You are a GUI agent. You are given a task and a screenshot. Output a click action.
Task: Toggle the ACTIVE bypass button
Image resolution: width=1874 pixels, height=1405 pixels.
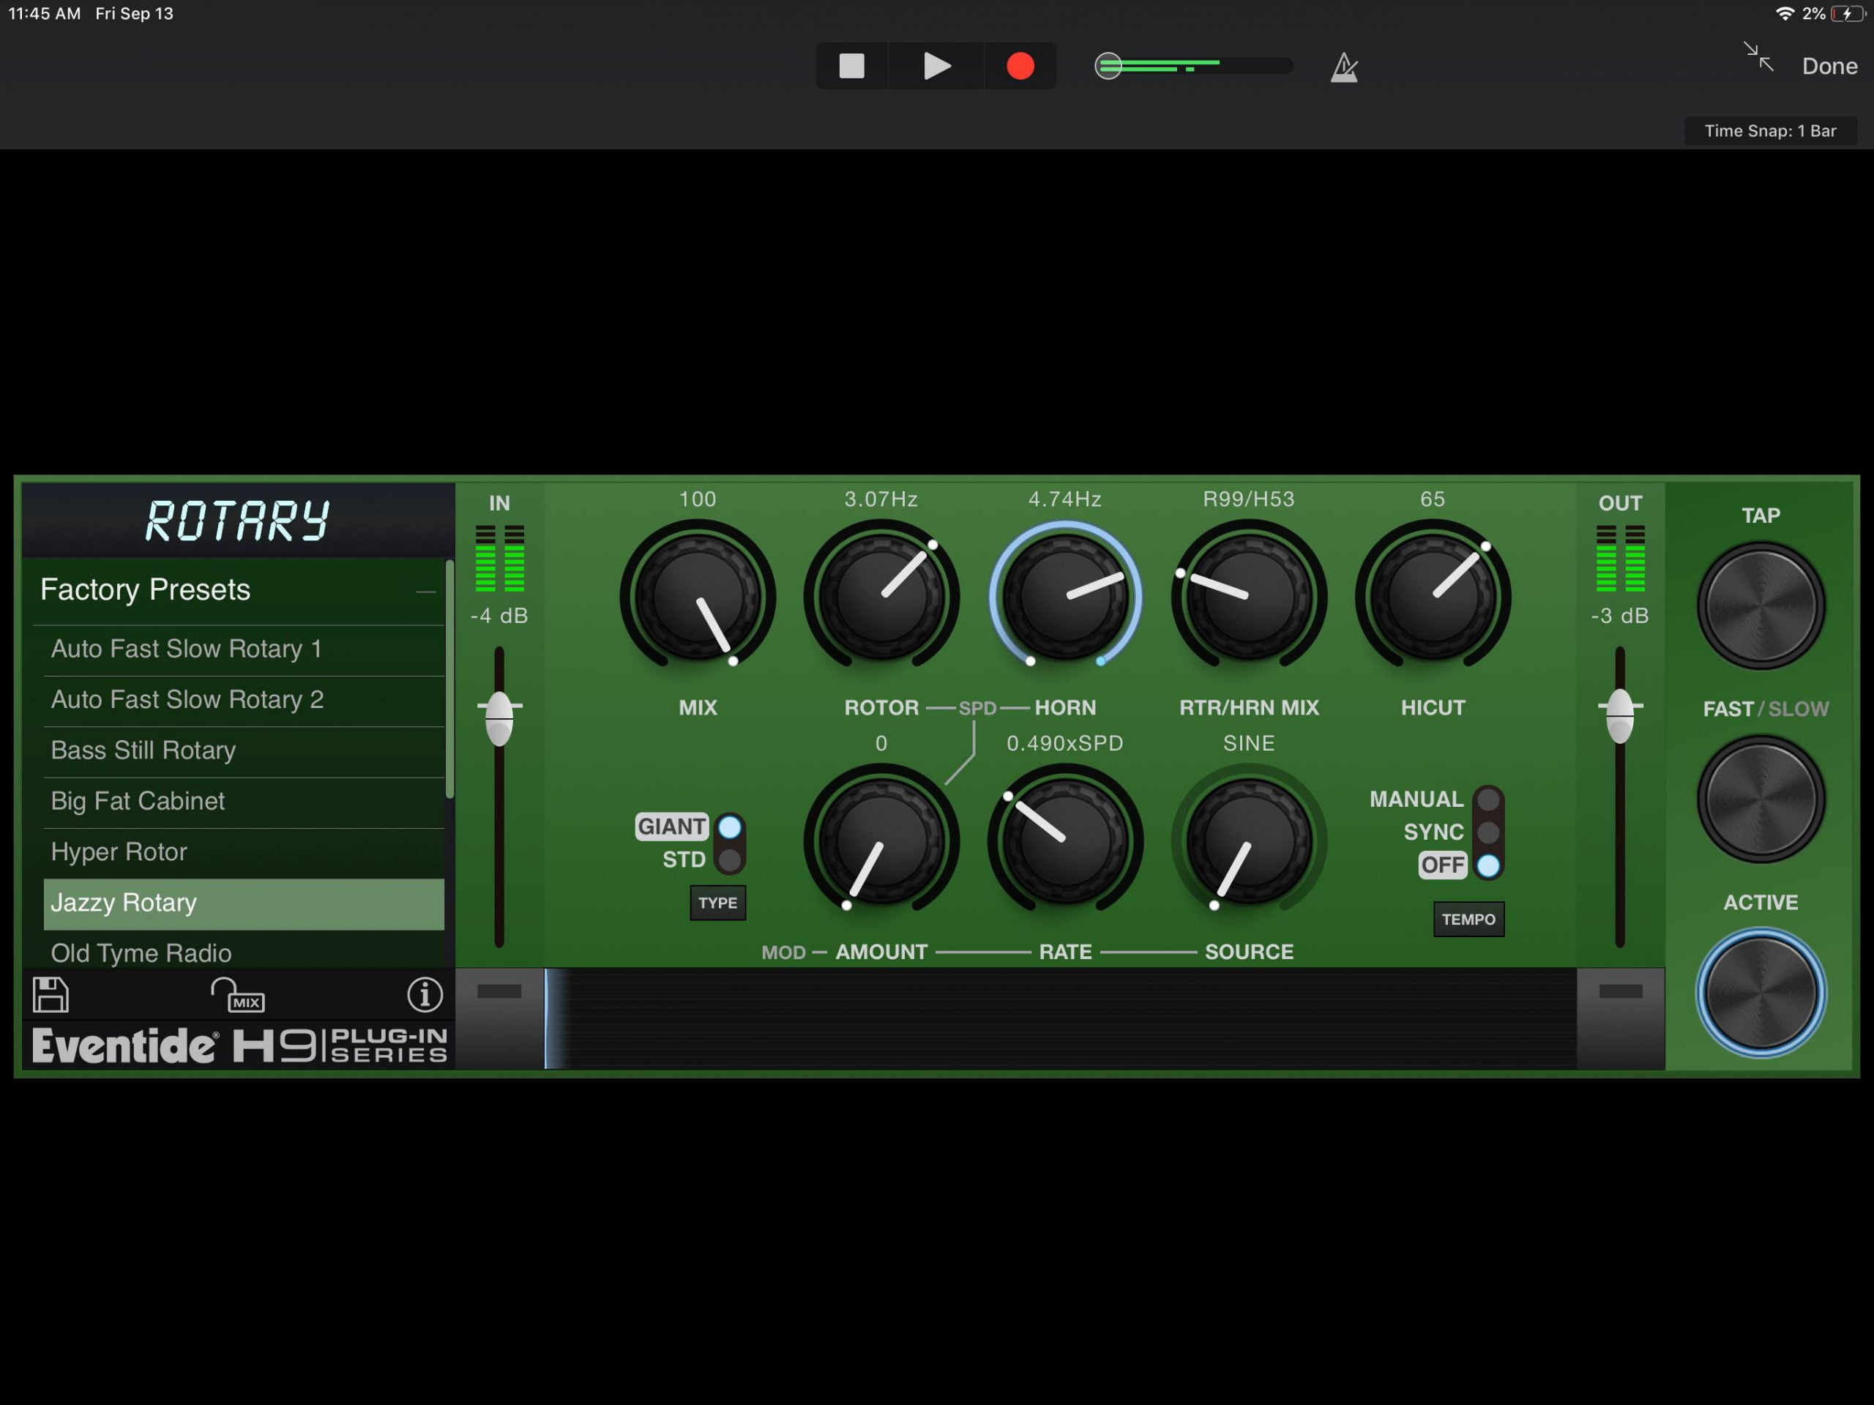(x=1761, y=992)
